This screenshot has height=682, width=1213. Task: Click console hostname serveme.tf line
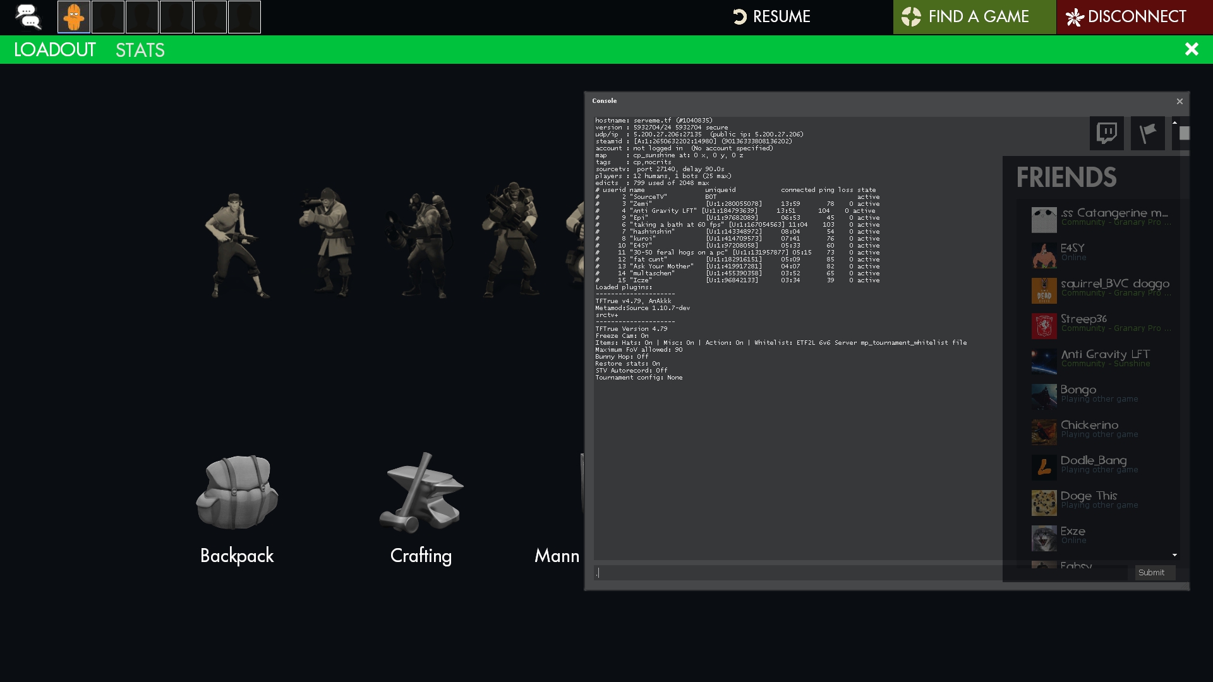coord(654,121)
